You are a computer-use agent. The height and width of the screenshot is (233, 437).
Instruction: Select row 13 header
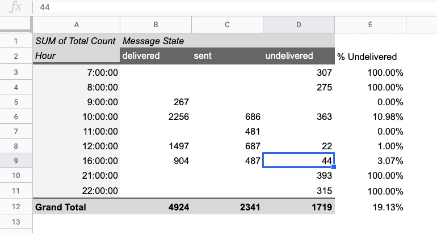[16, 222]
